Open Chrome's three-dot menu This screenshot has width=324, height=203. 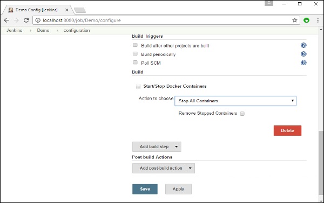318,20
